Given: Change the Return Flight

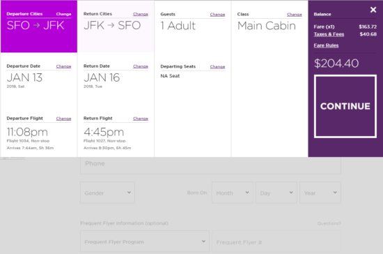Looking at the screenshot, I should coord(141,119).
